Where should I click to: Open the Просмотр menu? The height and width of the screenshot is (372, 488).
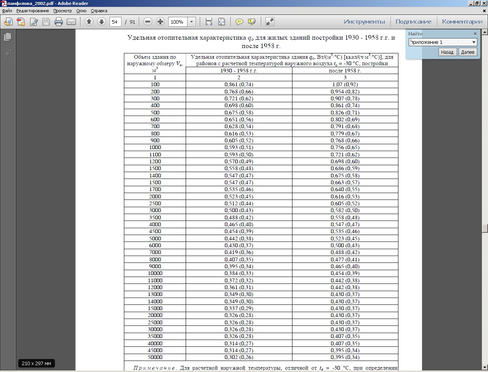click(x=63, y=11)
